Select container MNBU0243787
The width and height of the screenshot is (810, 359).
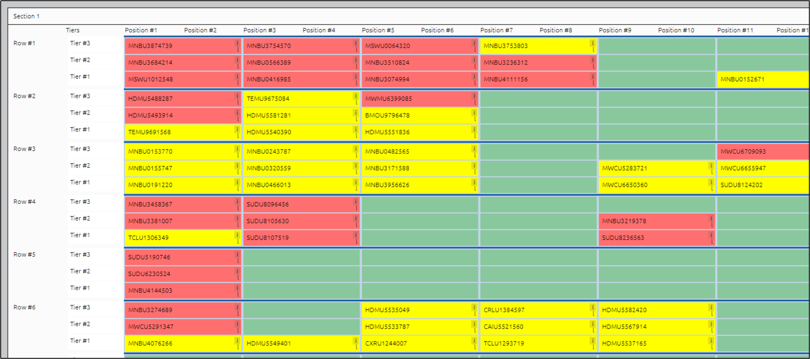[x=301, y=152]
